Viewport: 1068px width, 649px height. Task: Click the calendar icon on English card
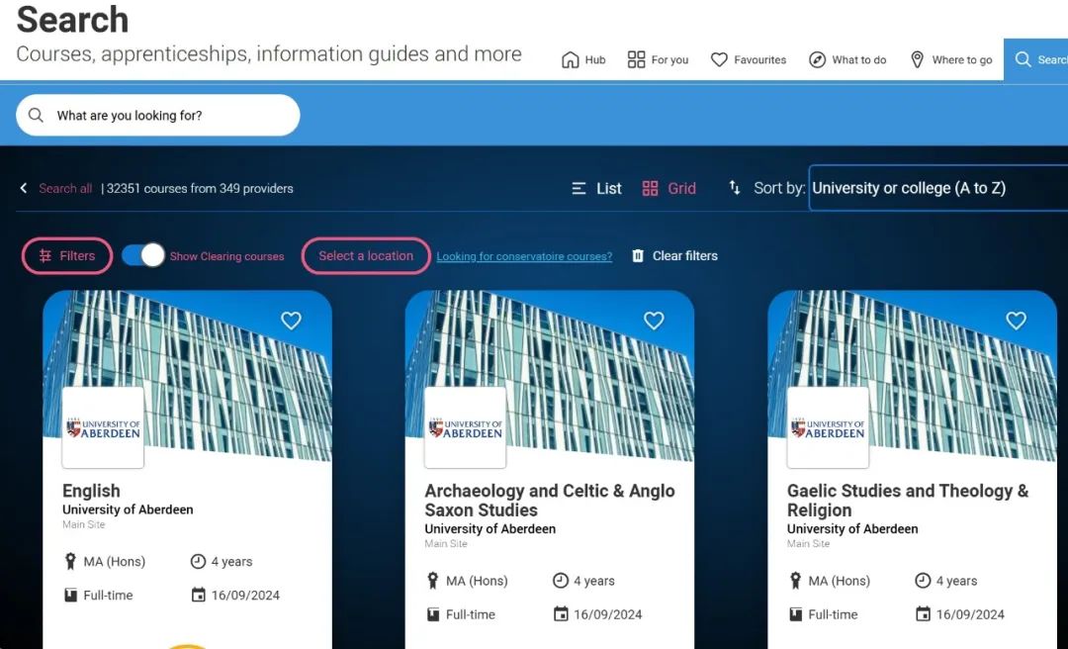tap(198, 596)
